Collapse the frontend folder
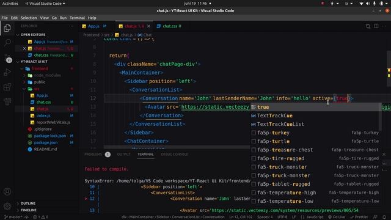 pos(39,68)
